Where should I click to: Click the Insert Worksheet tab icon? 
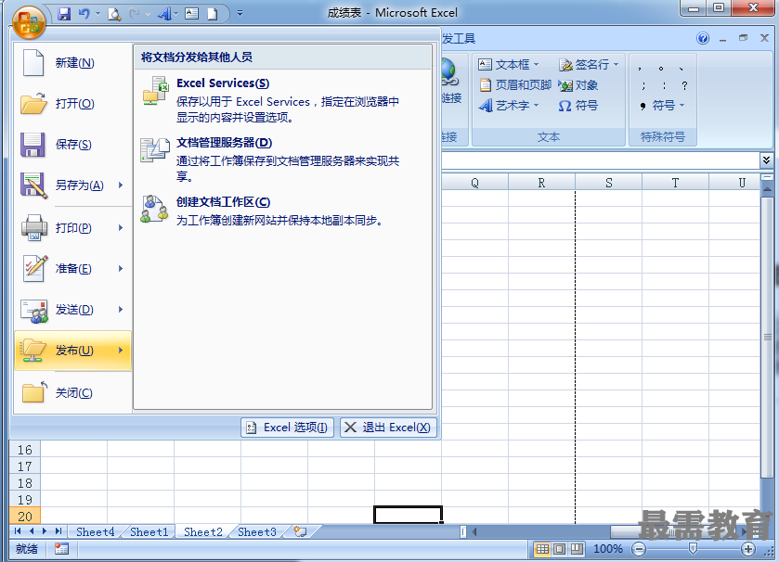coord(300,531)
